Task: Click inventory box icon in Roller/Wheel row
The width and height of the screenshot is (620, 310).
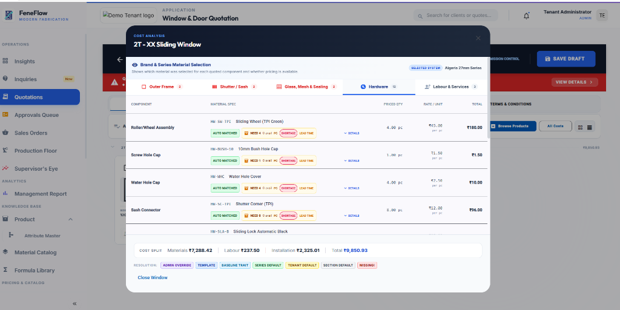Action: (246, 133)
